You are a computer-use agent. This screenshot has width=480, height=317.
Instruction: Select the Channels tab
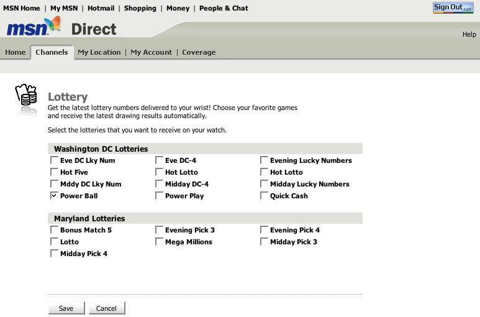click(x=52, y=52)
